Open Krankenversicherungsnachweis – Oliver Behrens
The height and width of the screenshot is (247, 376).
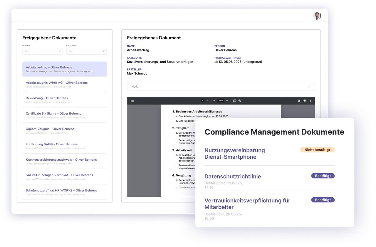click(x=65, y=161)
